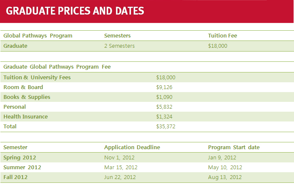Click the Application Deadline column header
The image size is (294, 185).
[132, 147]
